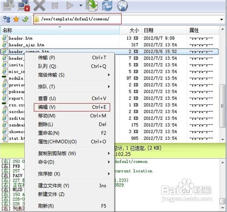Click the header_ajax.htm file icon

pyautogui.click(x=5, y=45)
